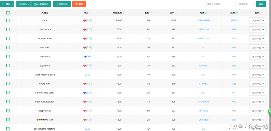Image resolution: width=271 pixels, height=131 pixels.
Task: Click the 关键词 column header
Action: point(45,13)
